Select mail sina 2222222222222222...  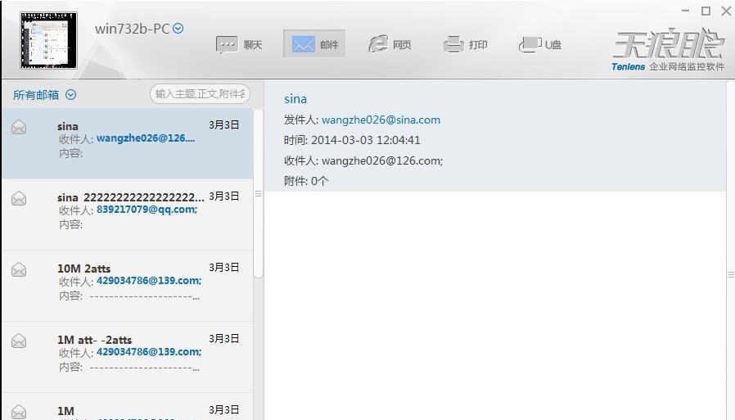click(x=127, y=215)
